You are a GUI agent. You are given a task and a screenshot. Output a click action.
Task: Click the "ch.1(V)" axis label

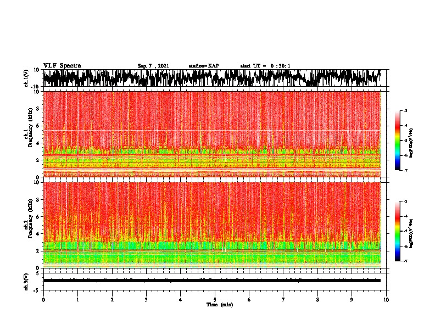(26, 78)
